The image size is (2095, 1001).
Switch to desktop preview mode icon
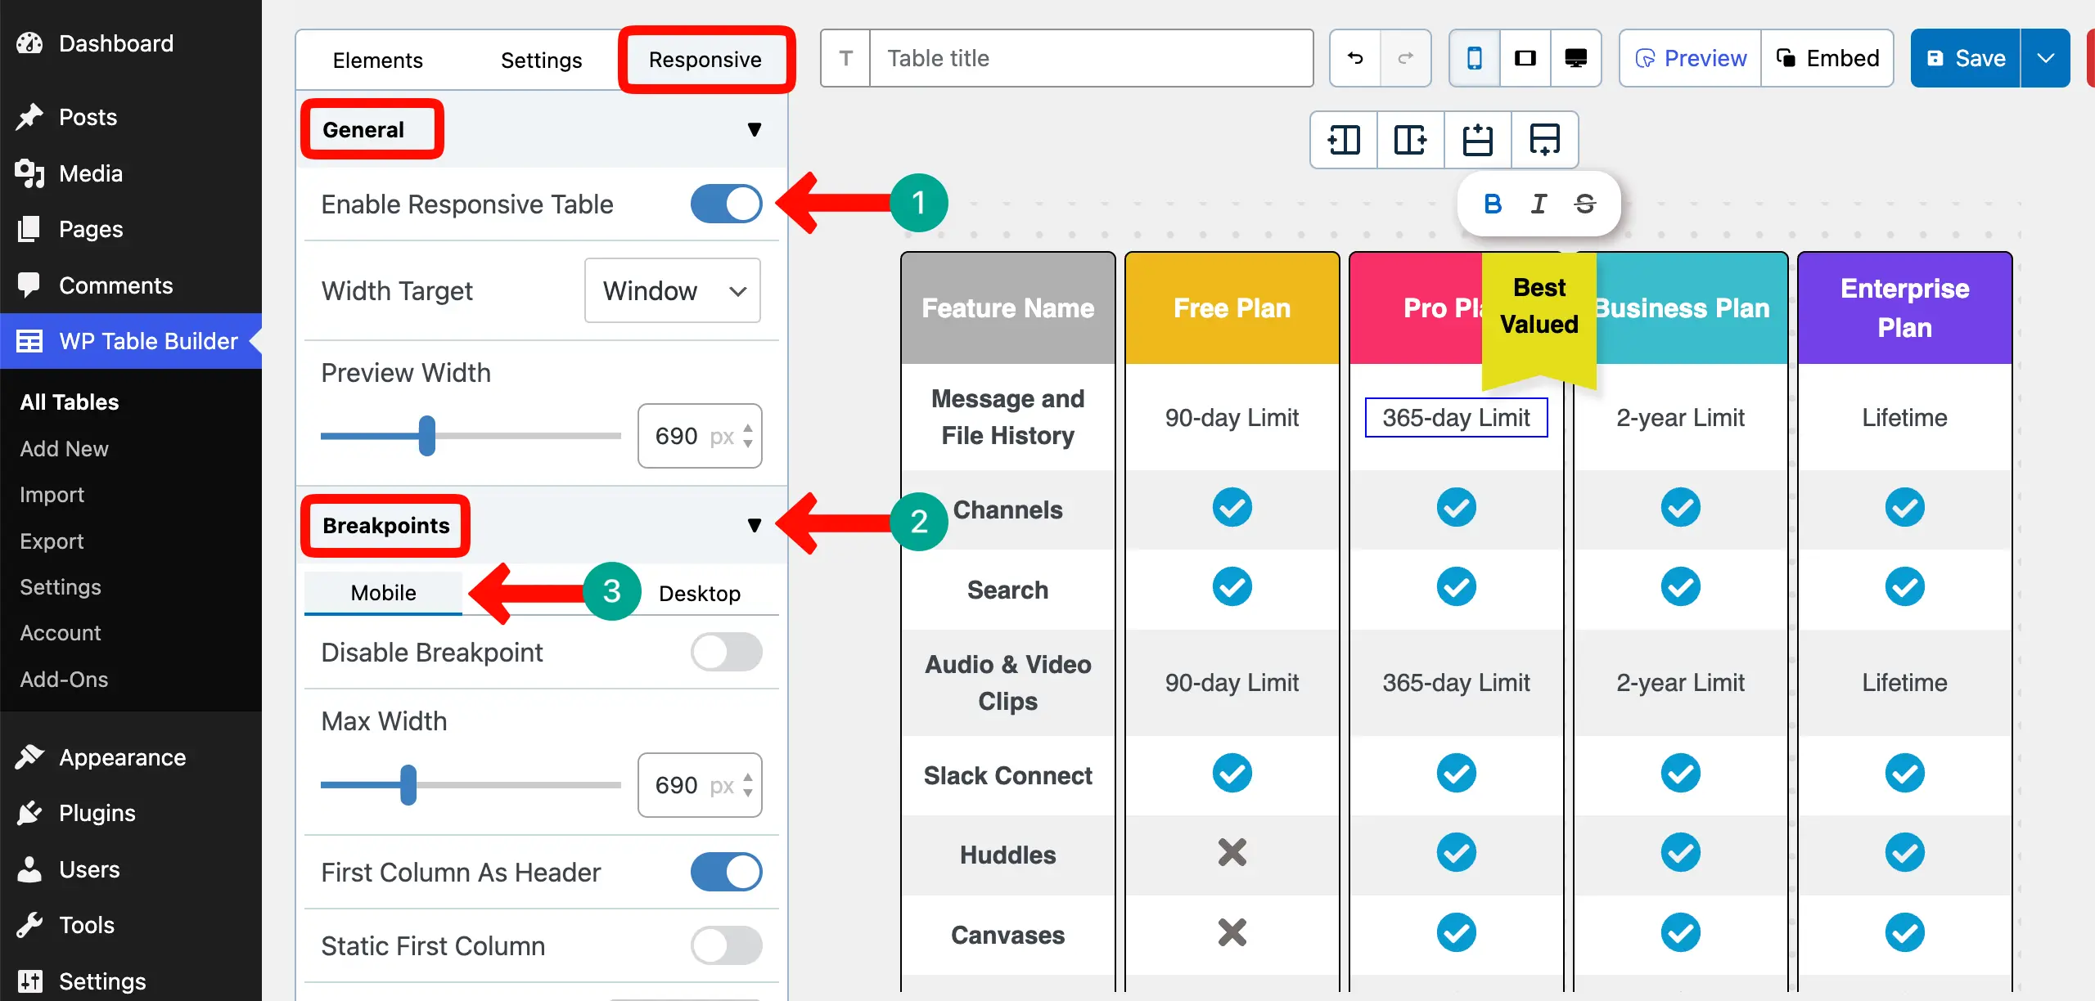pyautogui.click(x=1575, y=58)
